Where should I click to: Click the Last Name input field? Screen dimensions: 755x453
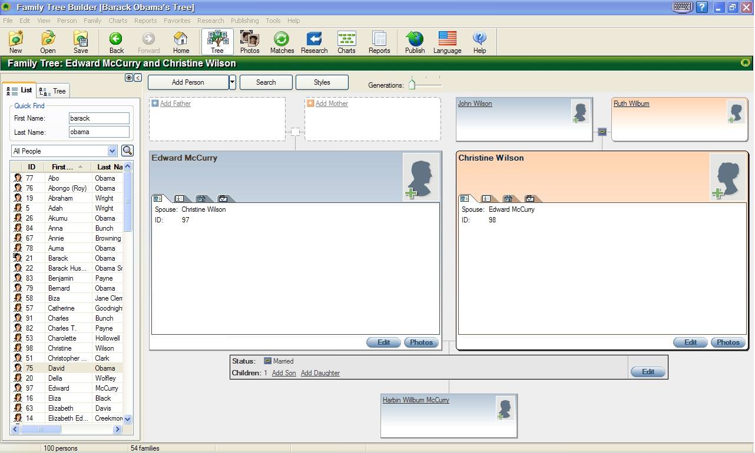99,132
